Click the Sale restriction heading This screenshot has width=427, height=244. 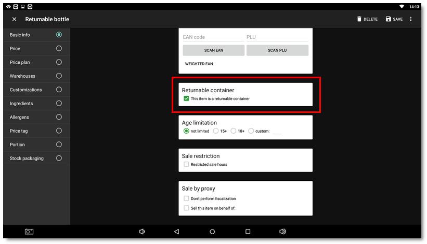tap(201, 156)
